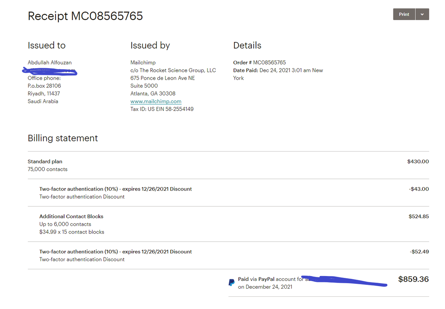445x309 pixels.
Task: Click the Details heading
Action: tap(247, 45)
